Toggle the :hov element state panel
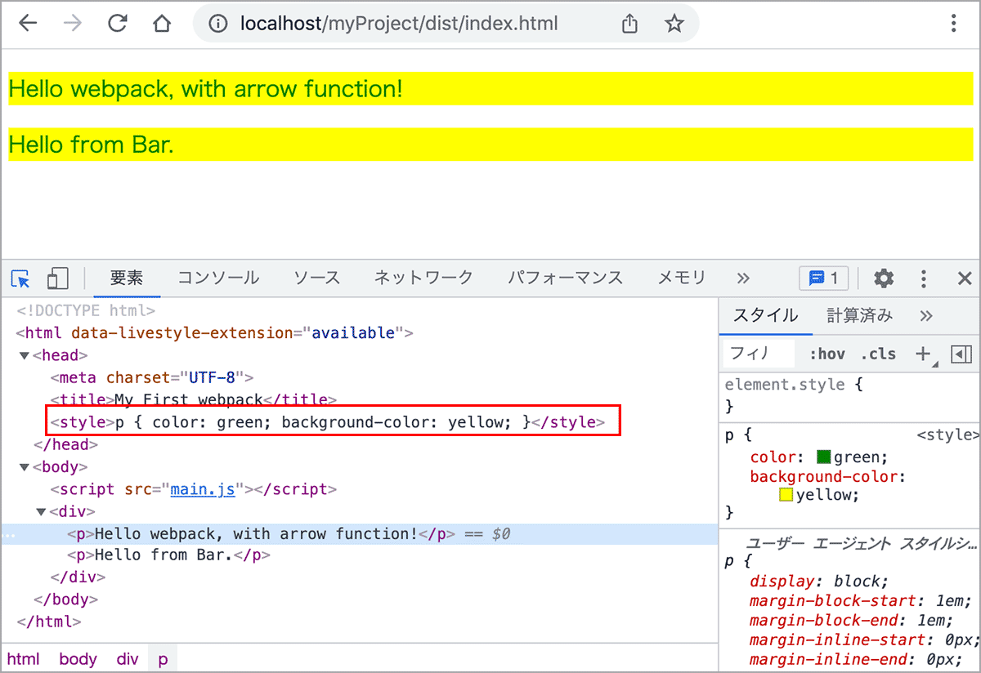This screenshot has height=673, width=981. click(x=827, y=354)
